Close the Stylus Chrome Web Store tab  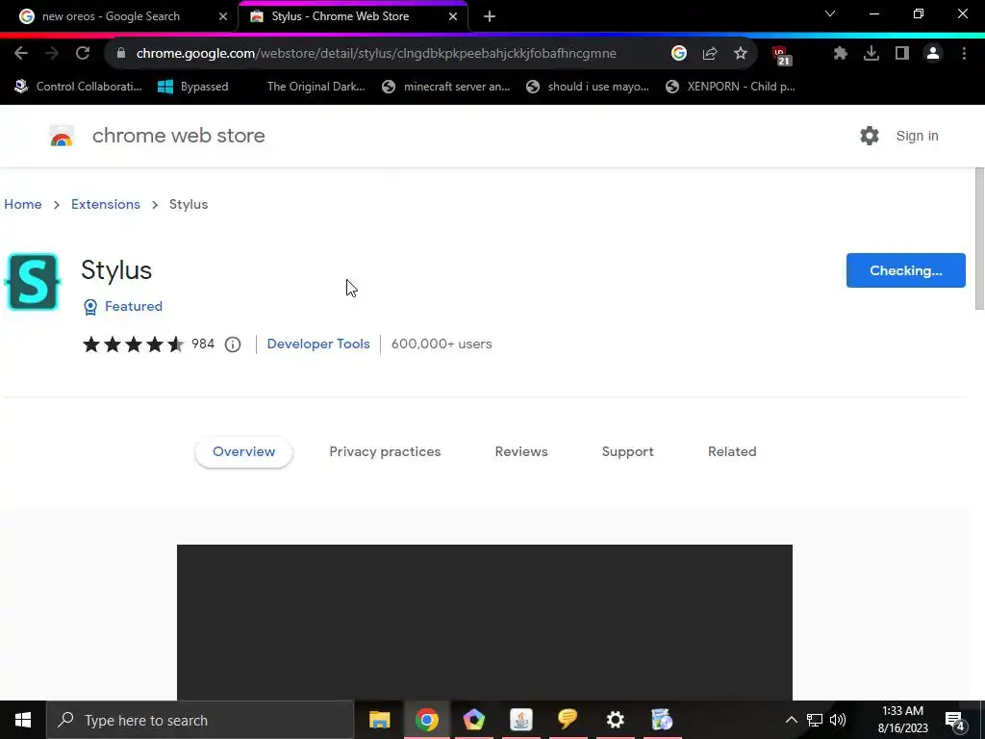(x=453, y=16)
